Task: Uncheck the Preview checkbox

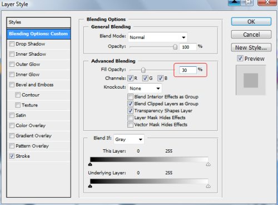Action: point(240,58)
